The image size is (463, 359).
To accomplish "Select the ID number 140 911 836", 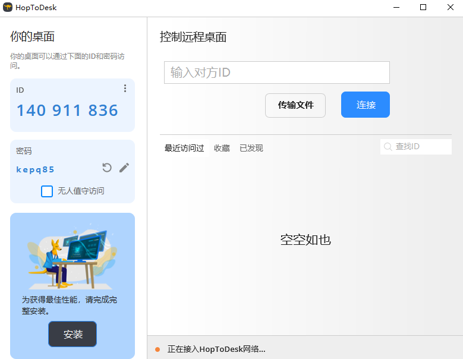I will tap(67, 111).
